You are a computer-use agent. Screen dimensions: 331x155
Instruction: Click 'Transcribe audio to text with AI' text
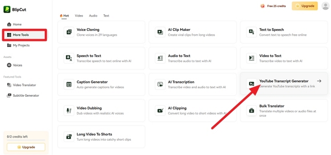point(189,61)
